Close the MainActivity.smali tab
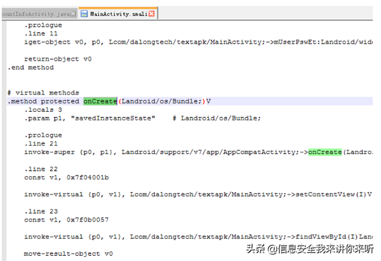Viewport: 381px width, 261px height. click(152, 14)
